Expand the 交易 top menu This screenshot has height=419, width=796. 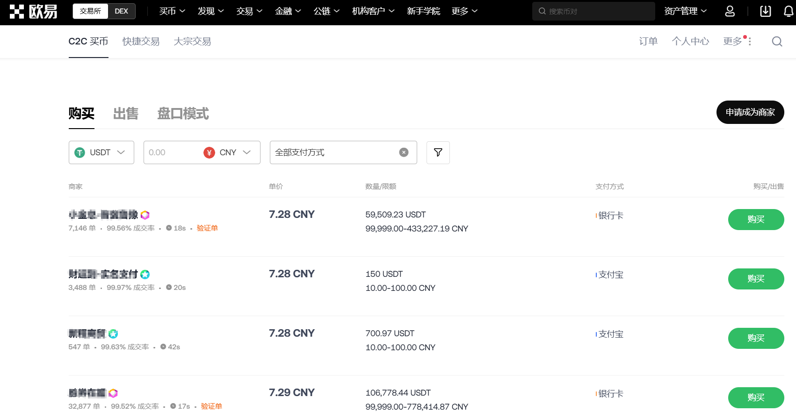pos(249,11)
